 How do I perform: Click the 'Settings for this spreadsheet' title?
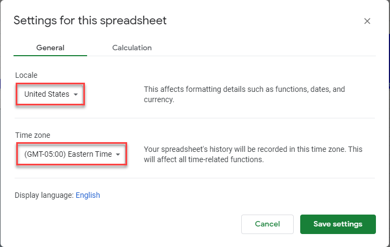click(x=90, y=21)
